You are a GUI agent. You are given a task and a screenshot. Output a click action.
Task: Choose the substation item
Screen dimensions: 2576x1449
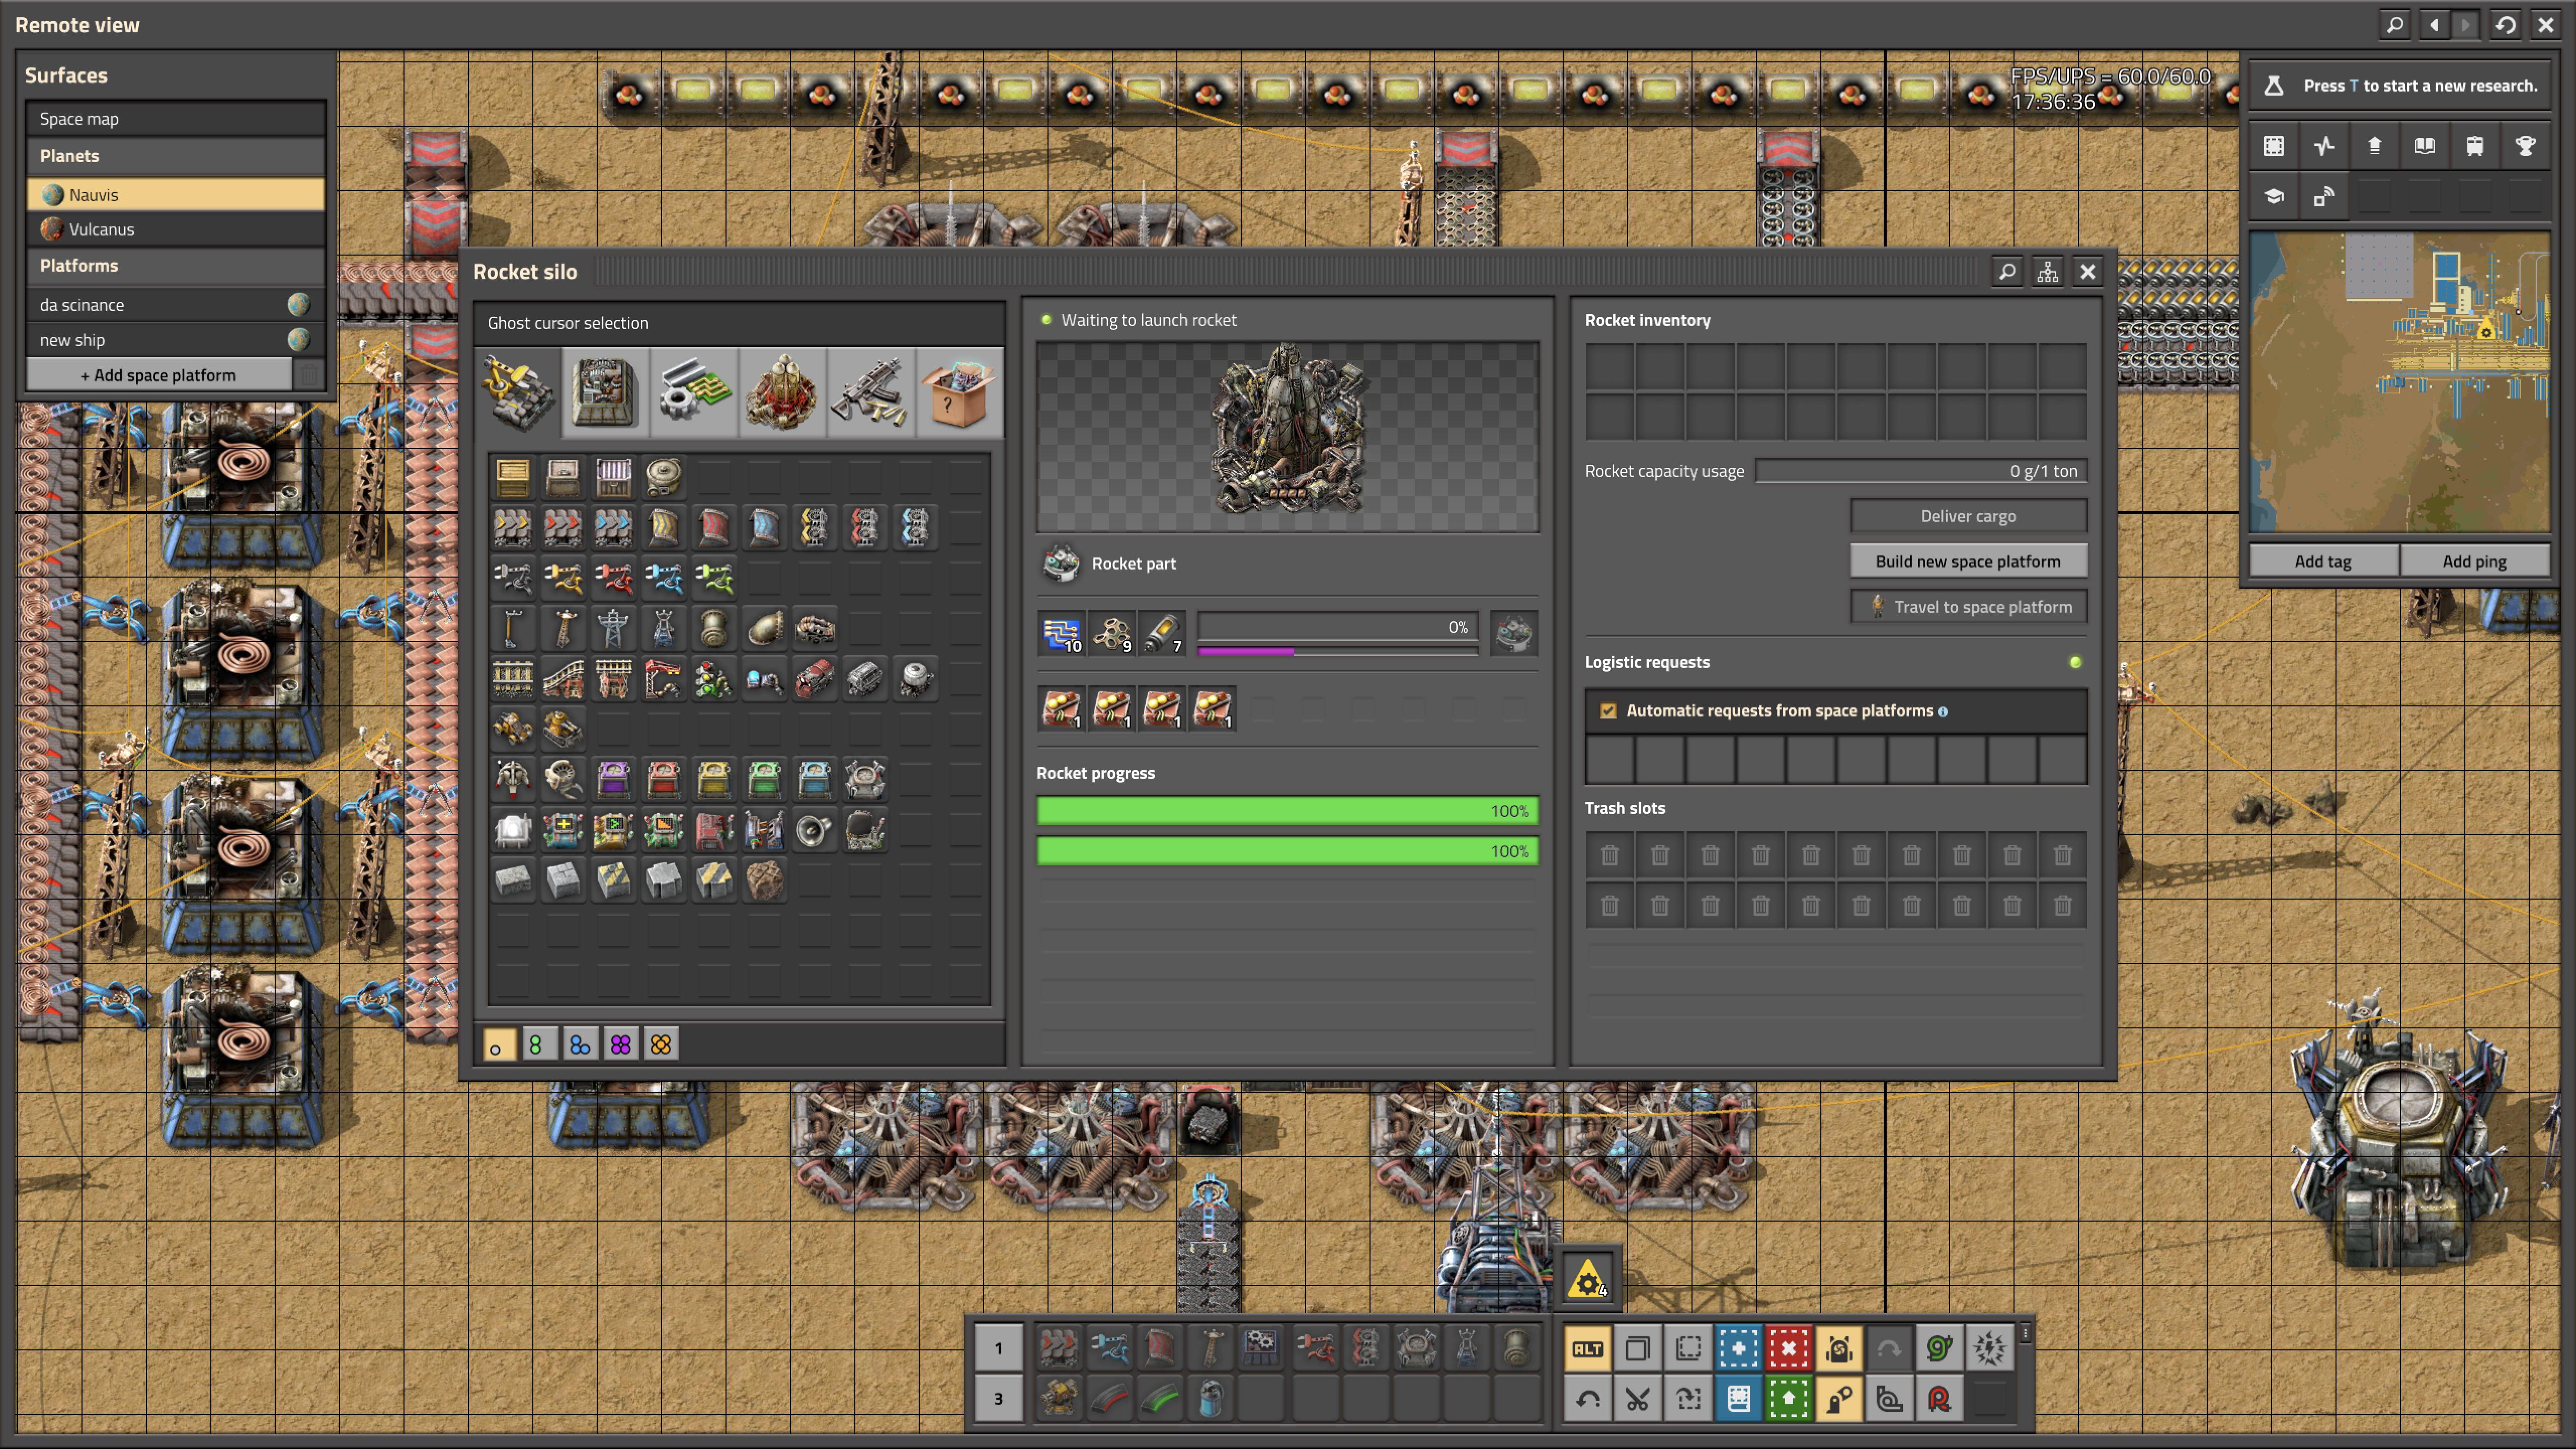664,629
